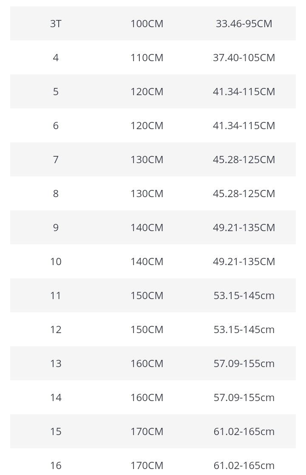The image size is (306, 475).
Task: Select 41.34-115CM in the size 5 row
Action: click(244, 92)
